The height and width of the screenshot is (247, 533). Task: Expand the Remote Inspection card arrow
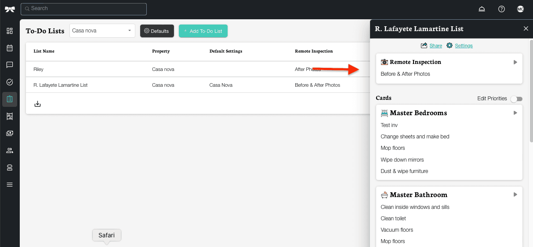click(515, 62)
